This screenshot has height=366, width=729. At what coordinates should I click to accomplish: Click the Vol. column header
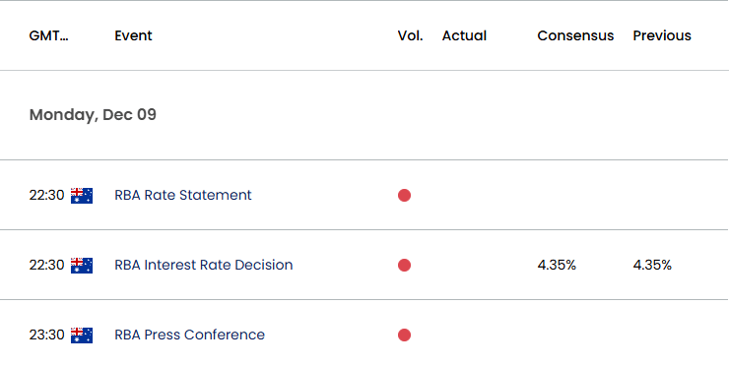[x=410, y=35]
